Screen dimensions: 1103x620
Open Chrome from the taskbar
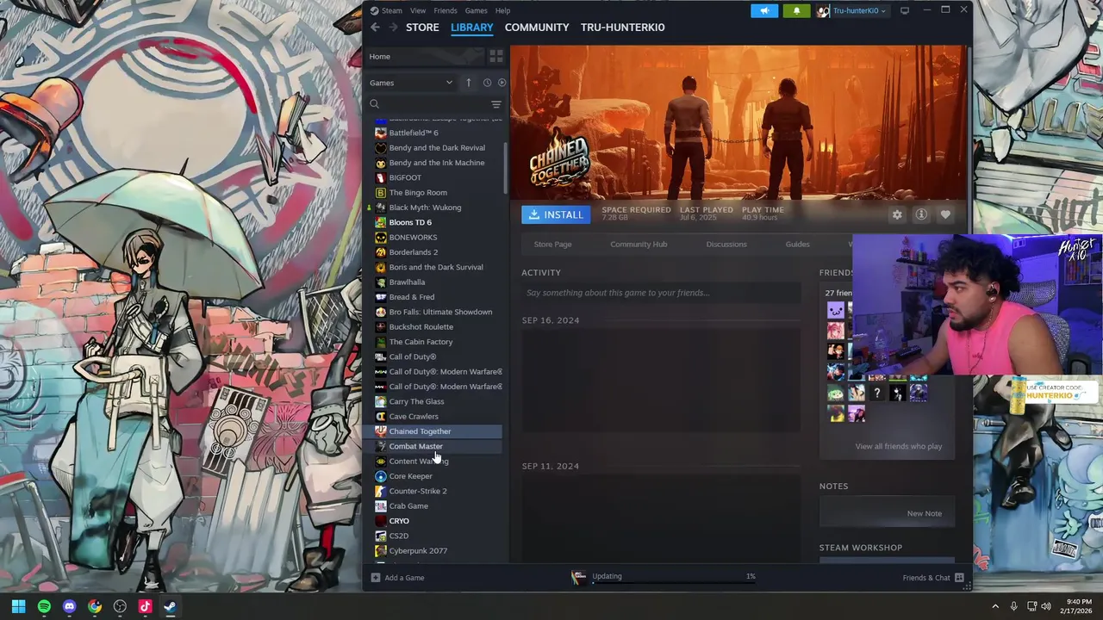[x=95, y=606]
